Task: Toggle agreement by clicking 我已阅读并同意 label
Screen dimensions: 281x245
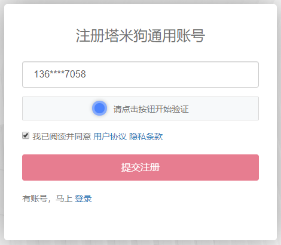Action: coord(62,137)
